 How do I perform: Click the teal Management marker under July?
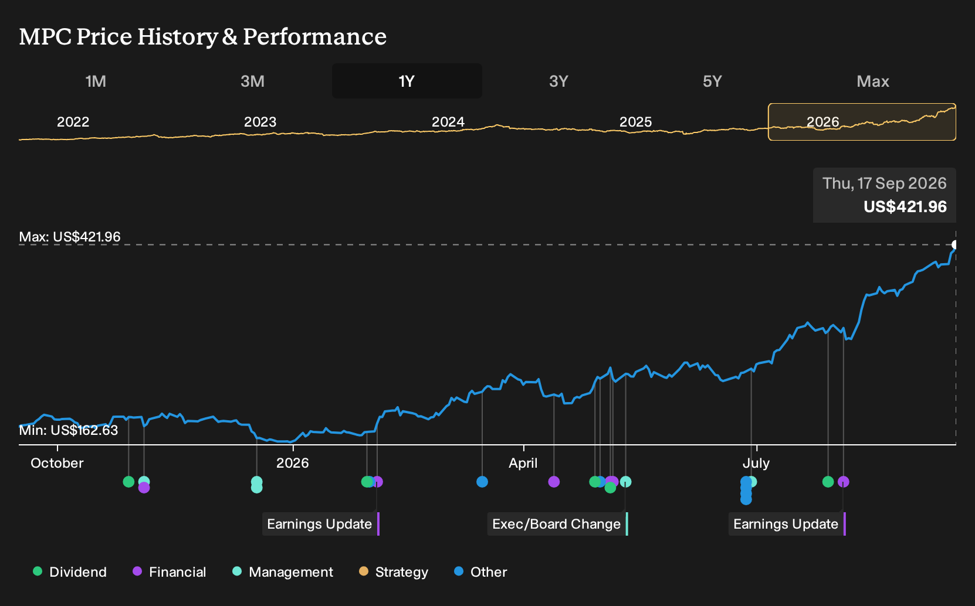[x=753, y=482]
